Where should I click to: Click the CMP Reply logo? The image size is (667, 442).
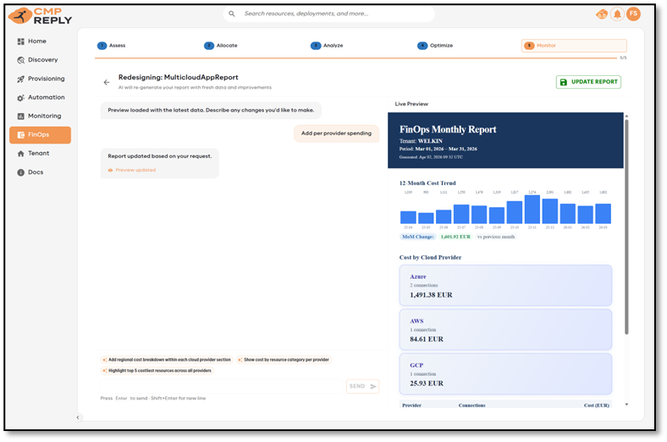[x=39, y=14]
